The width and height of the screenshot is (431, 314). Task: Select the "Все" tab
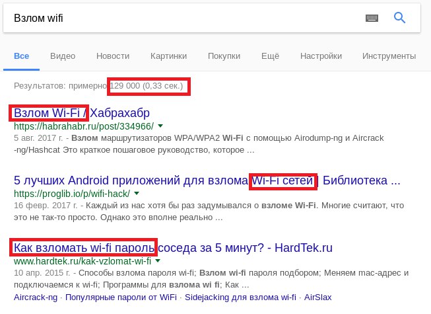21,56
